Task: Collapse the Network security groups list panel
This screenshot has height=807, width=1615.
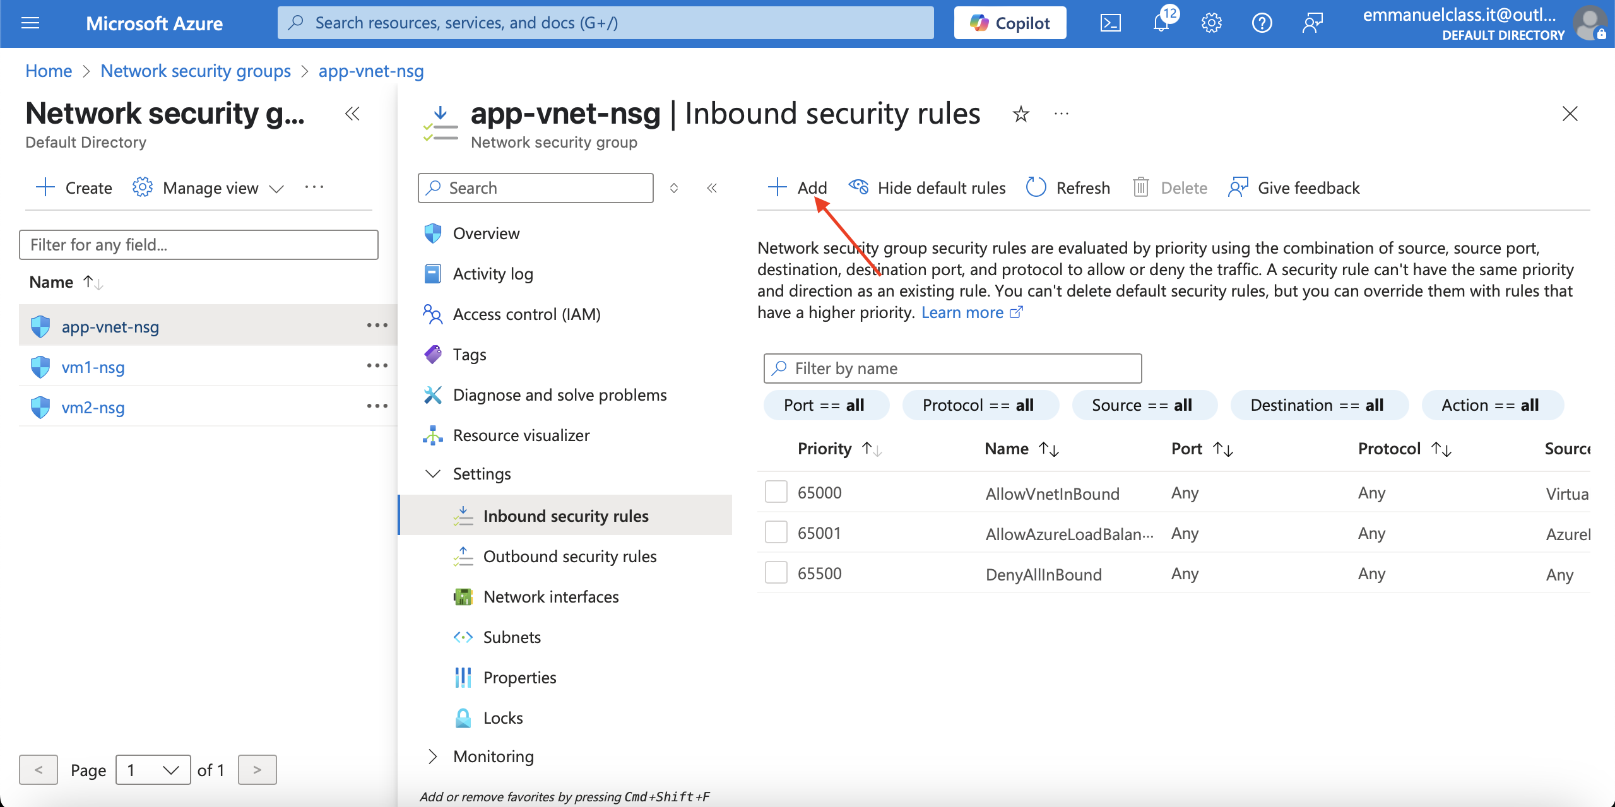Action: coord(352,114)
